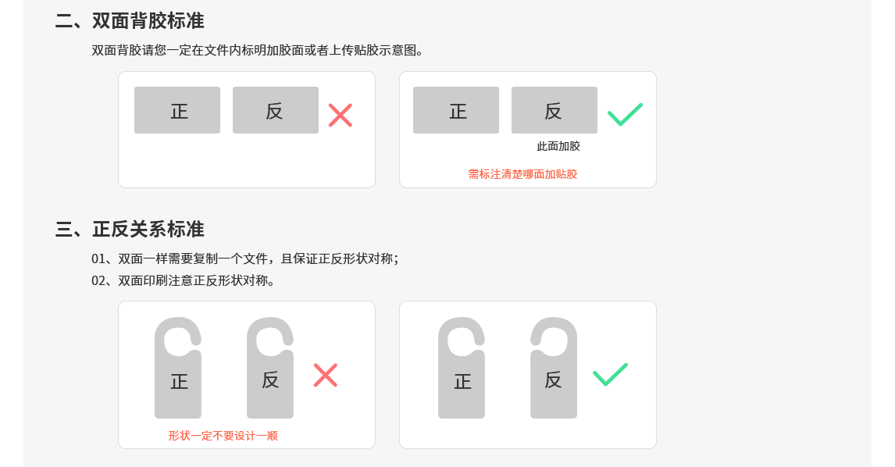Select the 反 door hanger in the wrong example
Image resolution: width=895 pixels, height=467 pixels.
pyautogui.click(x=270, y=368)
